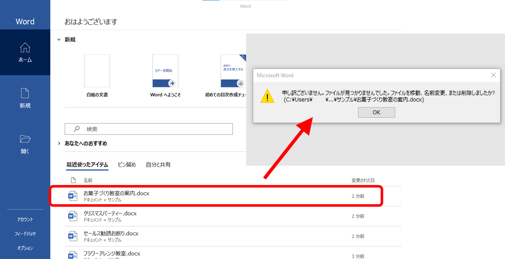Click ドキュメント » サンプル path under セールス勧誘お断り

point(103,240)
